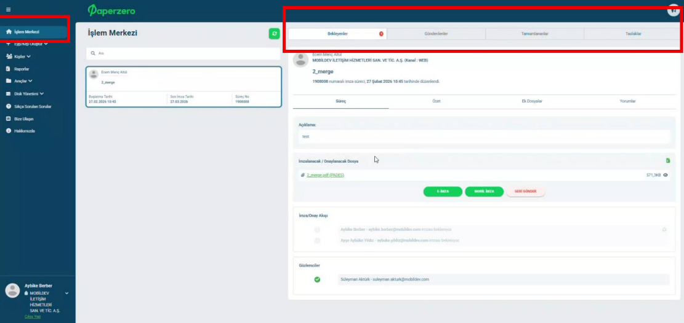The height and width of the screenshot is (323, 684).
Task: Refresh the İşlem Merkezi list
Action: click(x=274, y=33)
